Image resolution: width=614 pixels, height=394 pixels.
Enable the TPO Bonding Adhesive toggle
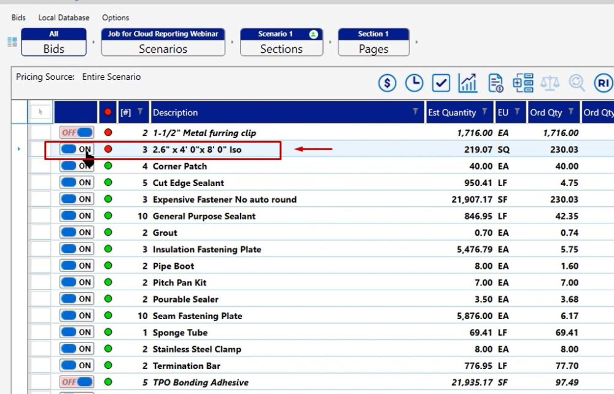[x=76, y=382]
